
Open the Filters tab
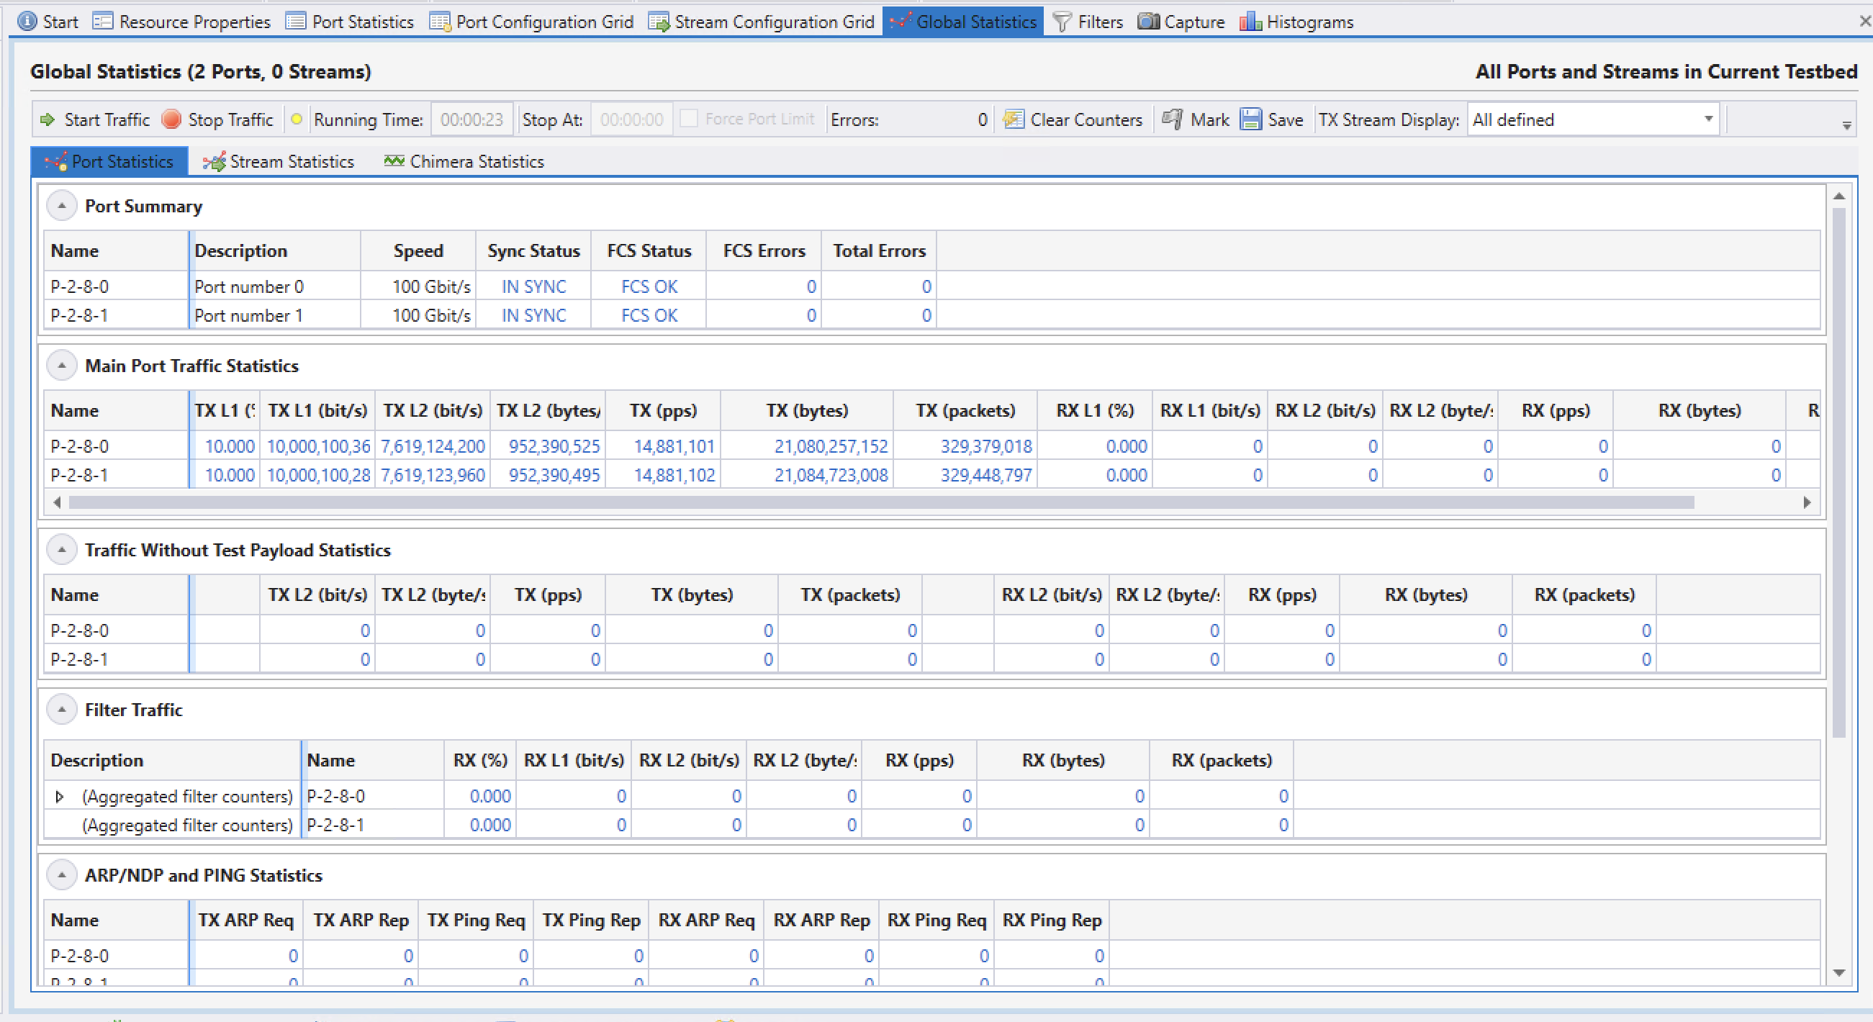pos(1088,22)
